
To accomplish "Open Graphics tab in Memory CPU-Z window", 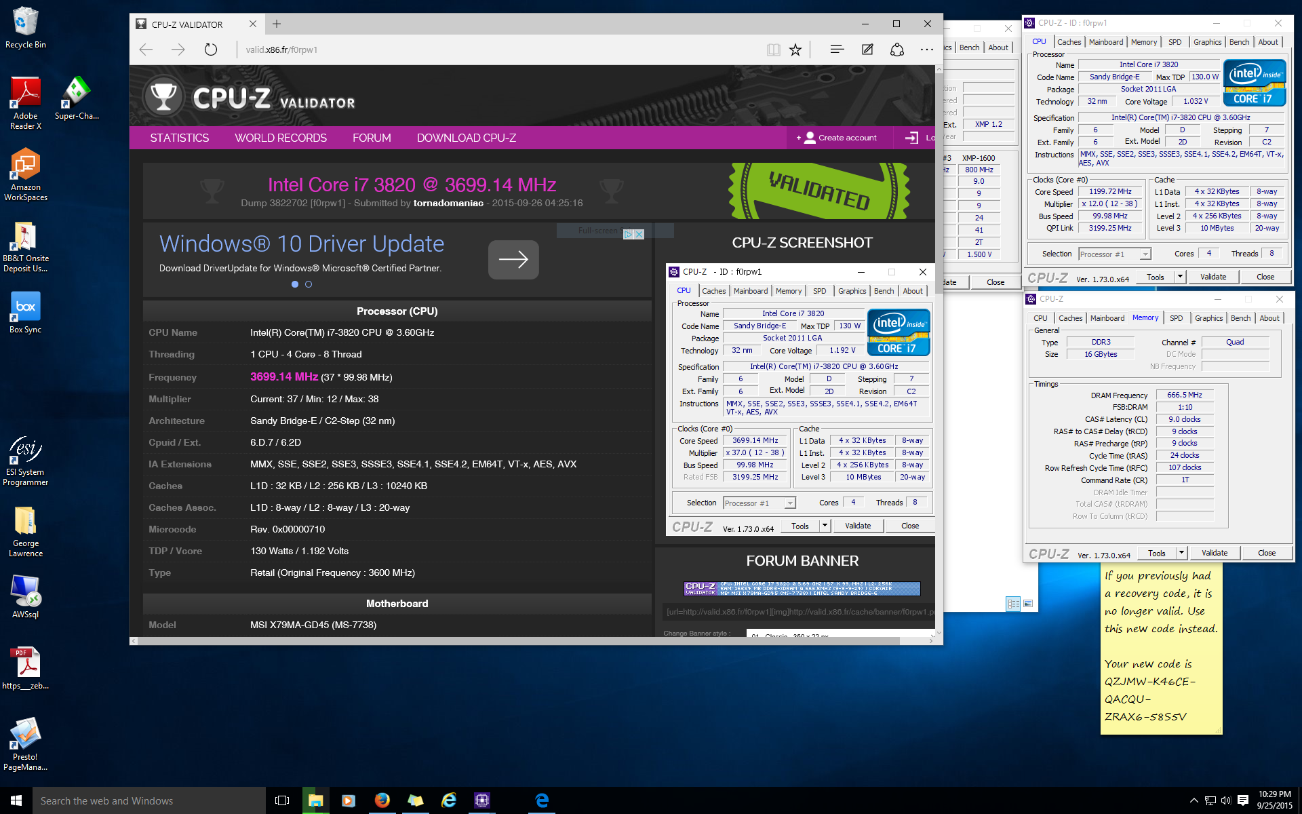I will click(1209, 318).
